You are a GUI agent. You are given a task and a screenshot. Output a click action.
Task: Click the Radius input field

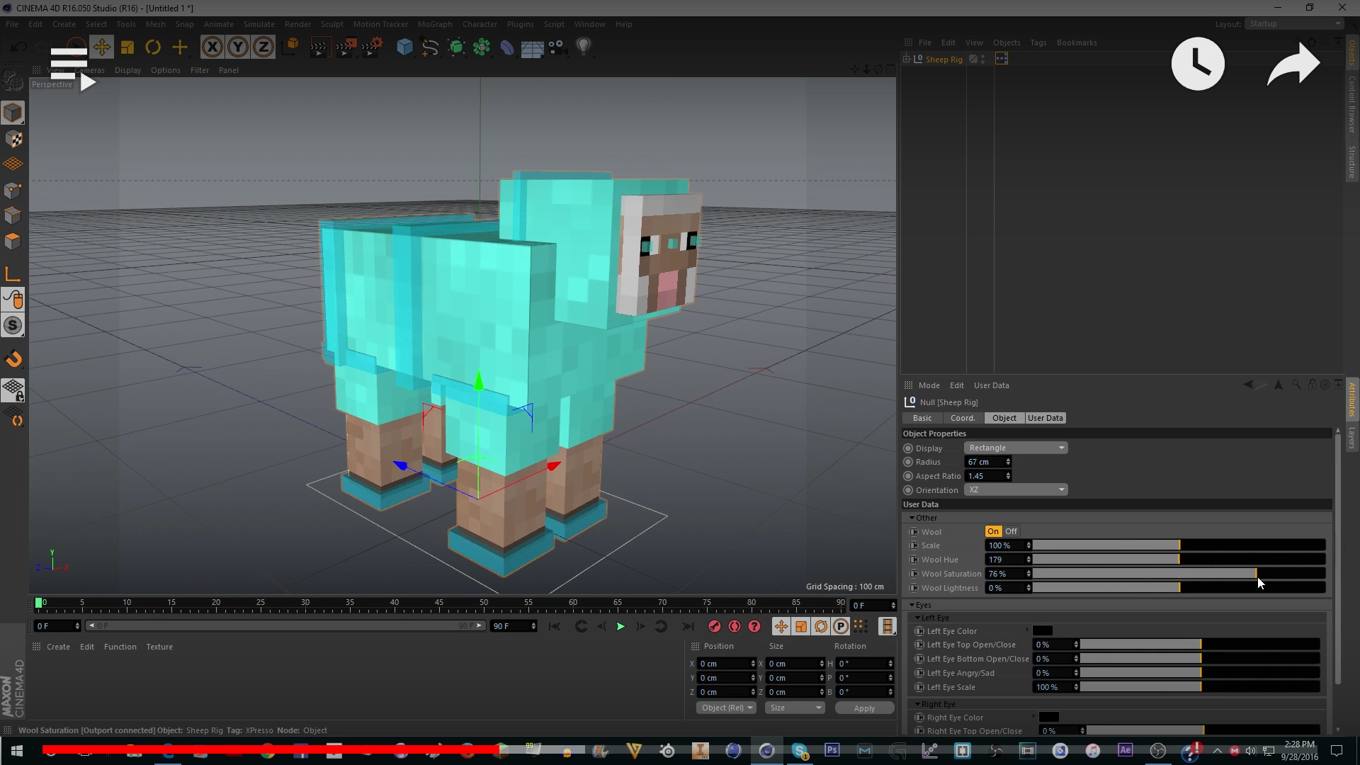(x=985, y=462)
